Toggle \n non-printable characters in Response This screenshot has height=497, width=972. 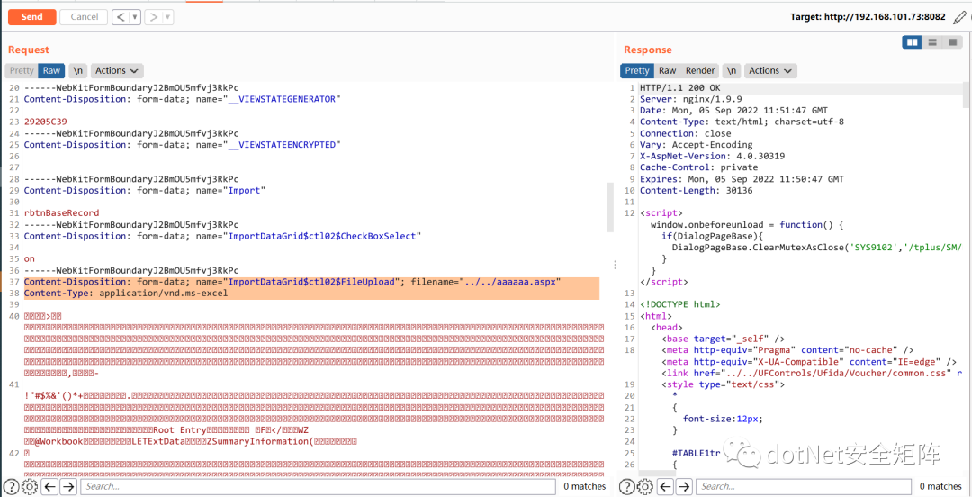tap(732, 71)
